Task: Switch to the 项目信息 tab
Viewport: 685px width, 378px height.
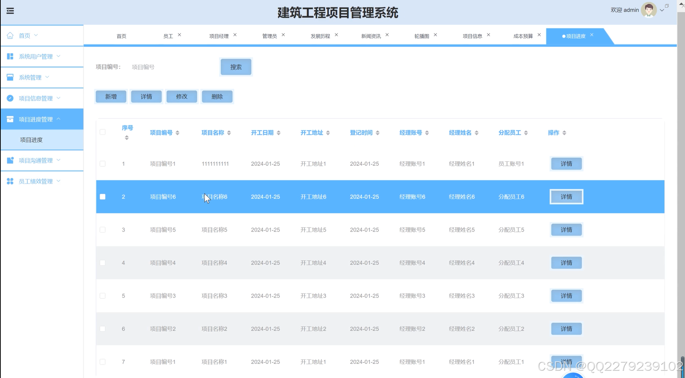Action: coord(473,36)
